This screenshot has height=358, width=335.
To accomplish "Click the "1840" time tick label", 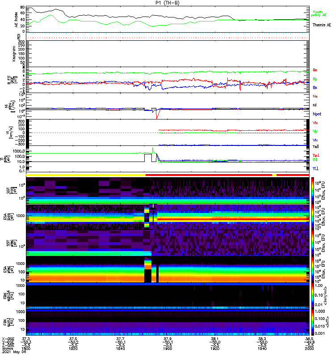I will coord(120,349).
